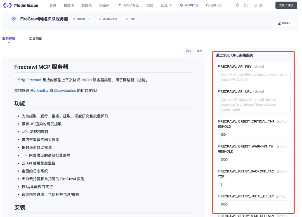Click the 登录 / 注册 button

pos(286,5)
